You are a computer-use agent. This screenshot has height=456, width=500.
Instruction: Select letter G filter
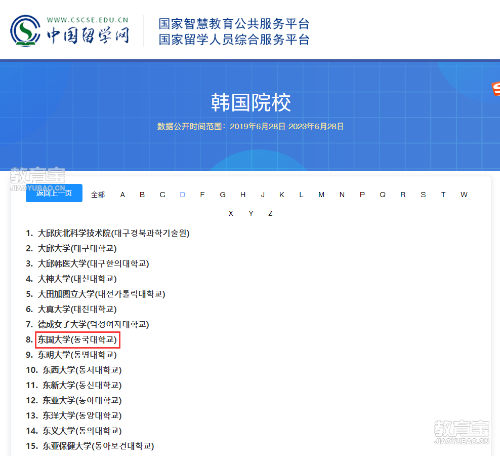[x=223, y=195]
